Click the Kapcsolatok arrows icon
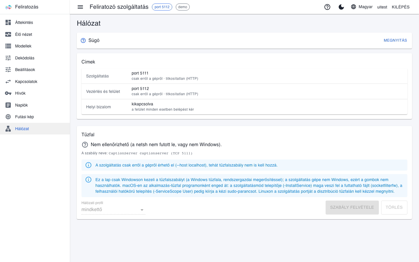Viewport: 419px width, 262px height. (x=8, y=82)
